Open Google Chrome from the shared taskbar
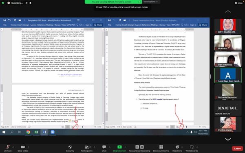245x153 pixels. 28,132
